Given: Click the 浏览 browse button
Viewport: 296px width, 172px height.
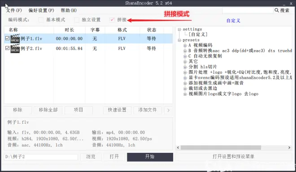Looking at the screenshot, I should 91,157.
